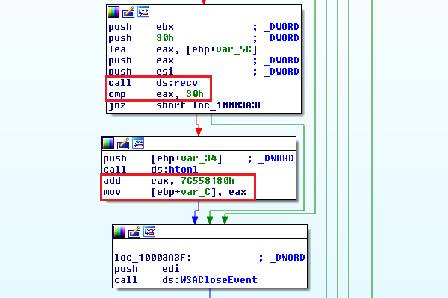Image resolution: width=448 pixels, height=298 pixels.
Task: Set node color in the htonl block
Action: coord(108,143)
